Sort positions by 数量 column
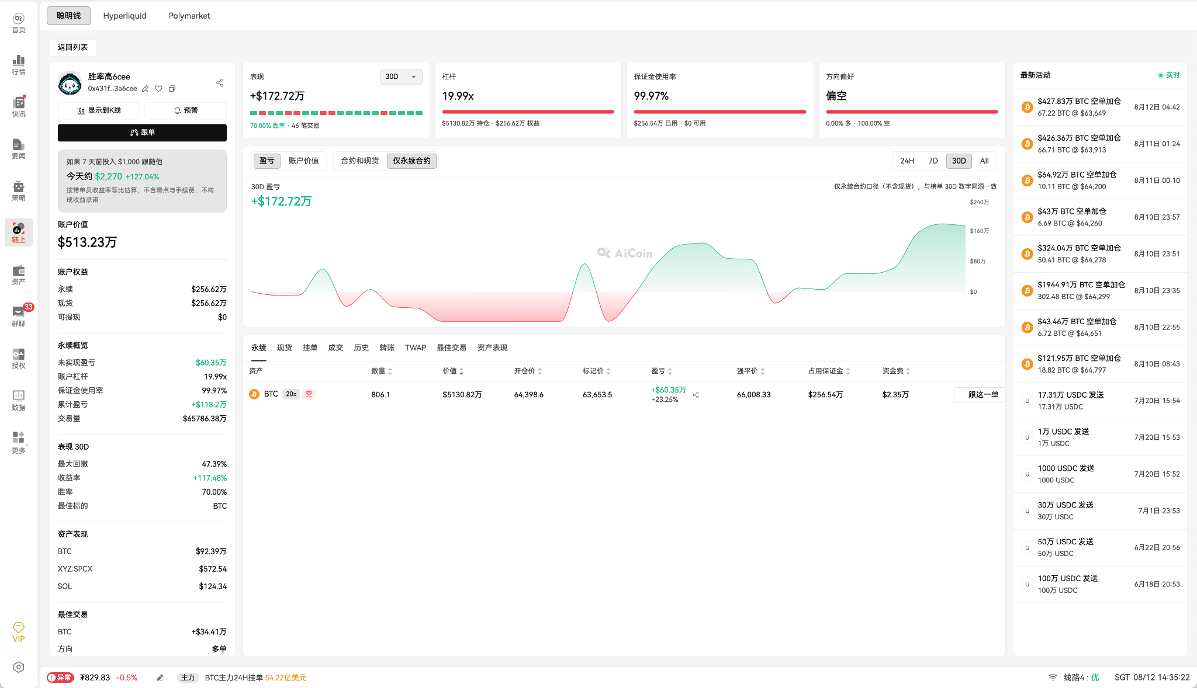Screen dimensions: 1197x688 [382, 371]
